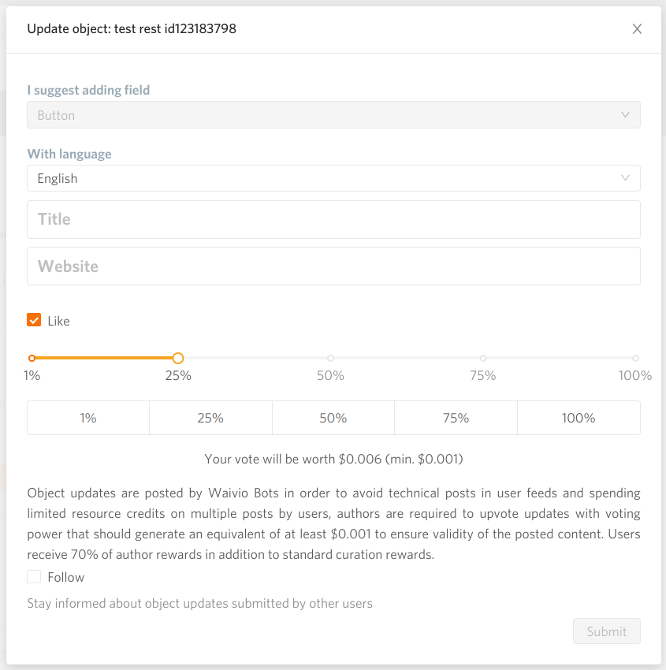Enable the Follow checkbox
Viewport: 666px width, 670px height.
click(34, 577)
